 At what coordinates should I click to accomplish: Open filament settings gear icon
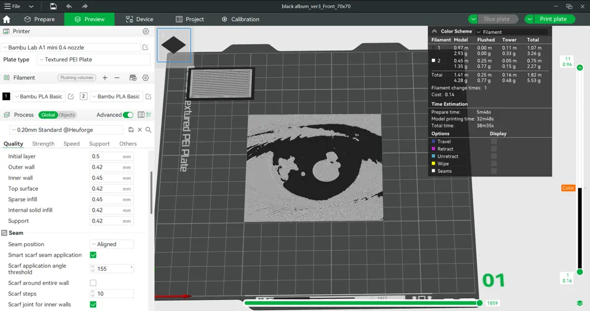146,77
